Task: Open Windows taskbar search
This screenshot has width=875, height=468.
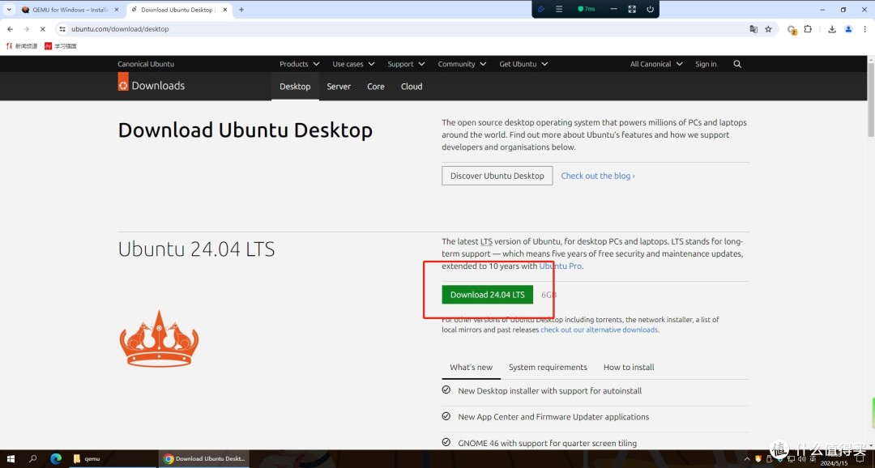Action: click(x=33, y=459)
